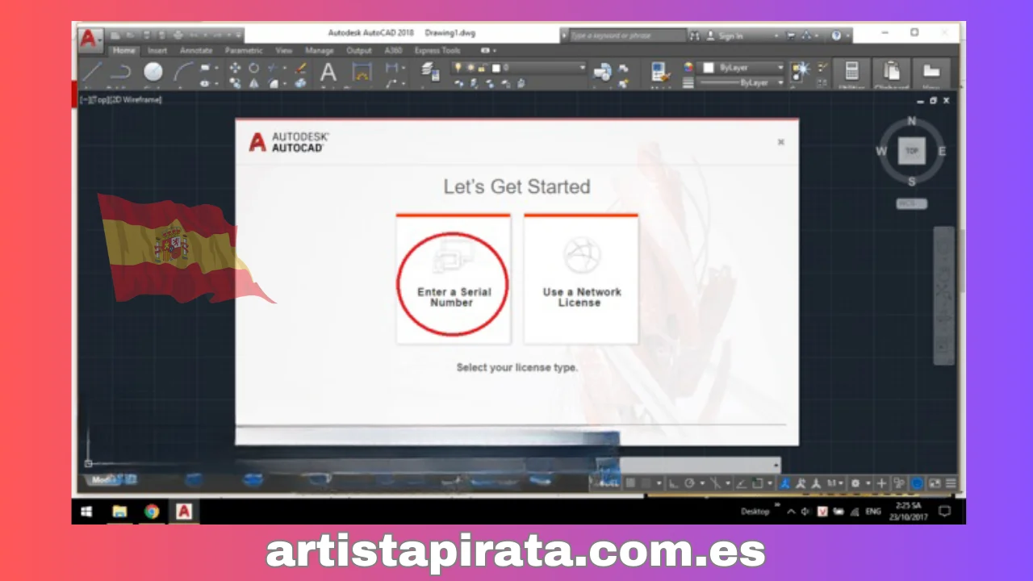Switch to the Model layout tab

(103, 480)
